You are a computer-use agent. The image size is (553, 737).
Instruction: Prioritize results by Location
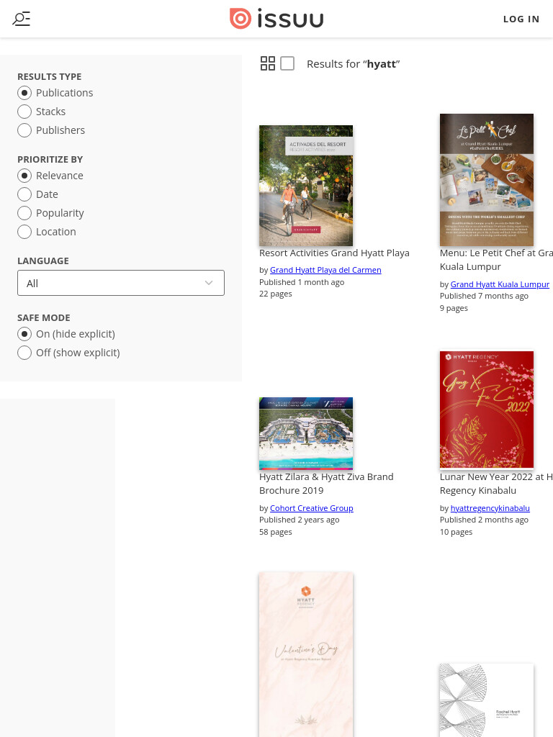pyautogui.click(x=47, y=232)
